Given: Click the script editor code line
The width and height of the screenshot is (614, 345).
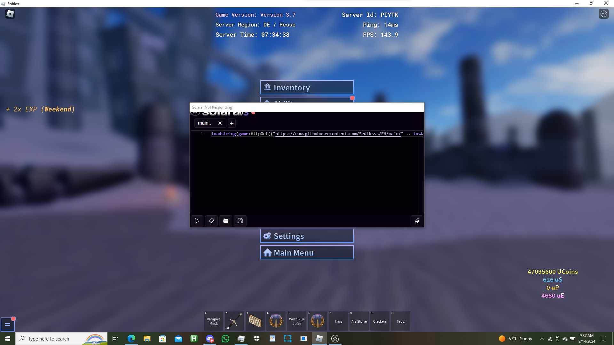Looking at the screenshot, I should 317,134.
